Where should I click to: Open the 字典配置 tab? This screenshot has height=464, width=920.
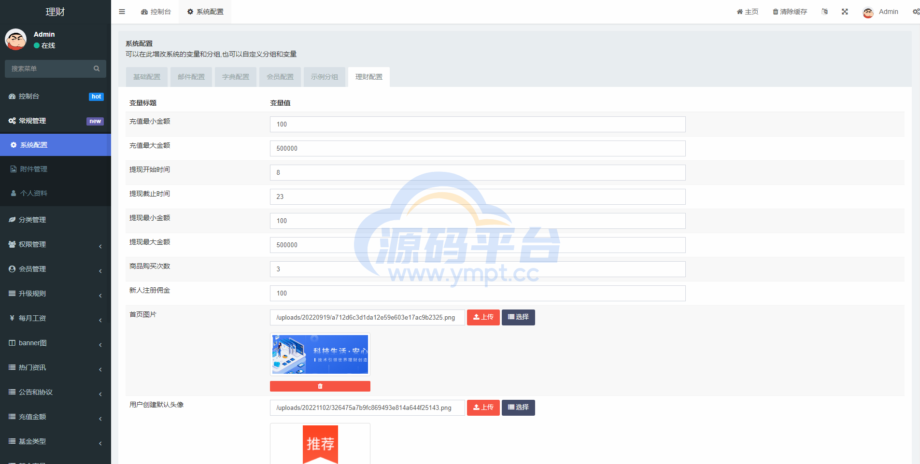click(x=236, y=77)
